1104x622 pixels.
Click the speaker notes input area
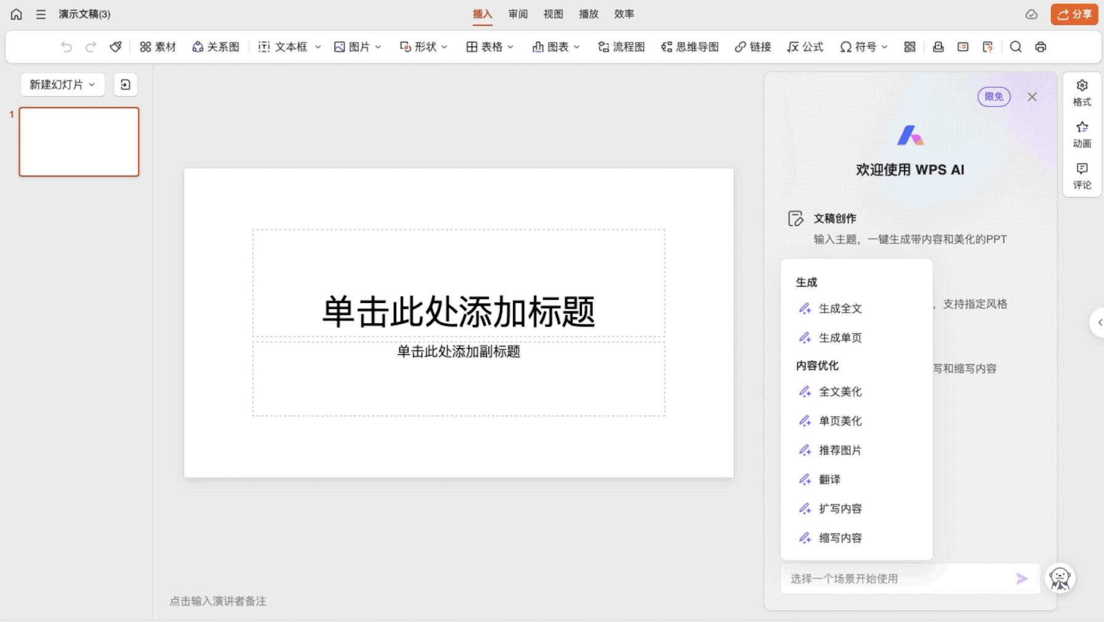(218, 601)
